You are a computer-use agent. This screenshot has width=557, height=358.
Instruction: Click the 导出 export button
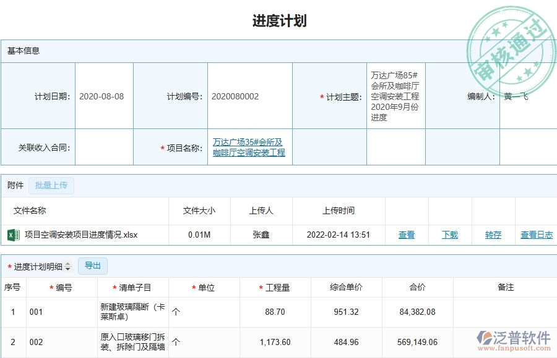[93, 266]
